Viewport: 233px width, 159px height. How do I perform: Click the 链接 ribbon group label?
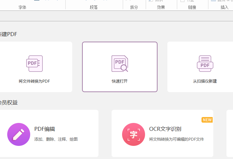tap(192, 7)
